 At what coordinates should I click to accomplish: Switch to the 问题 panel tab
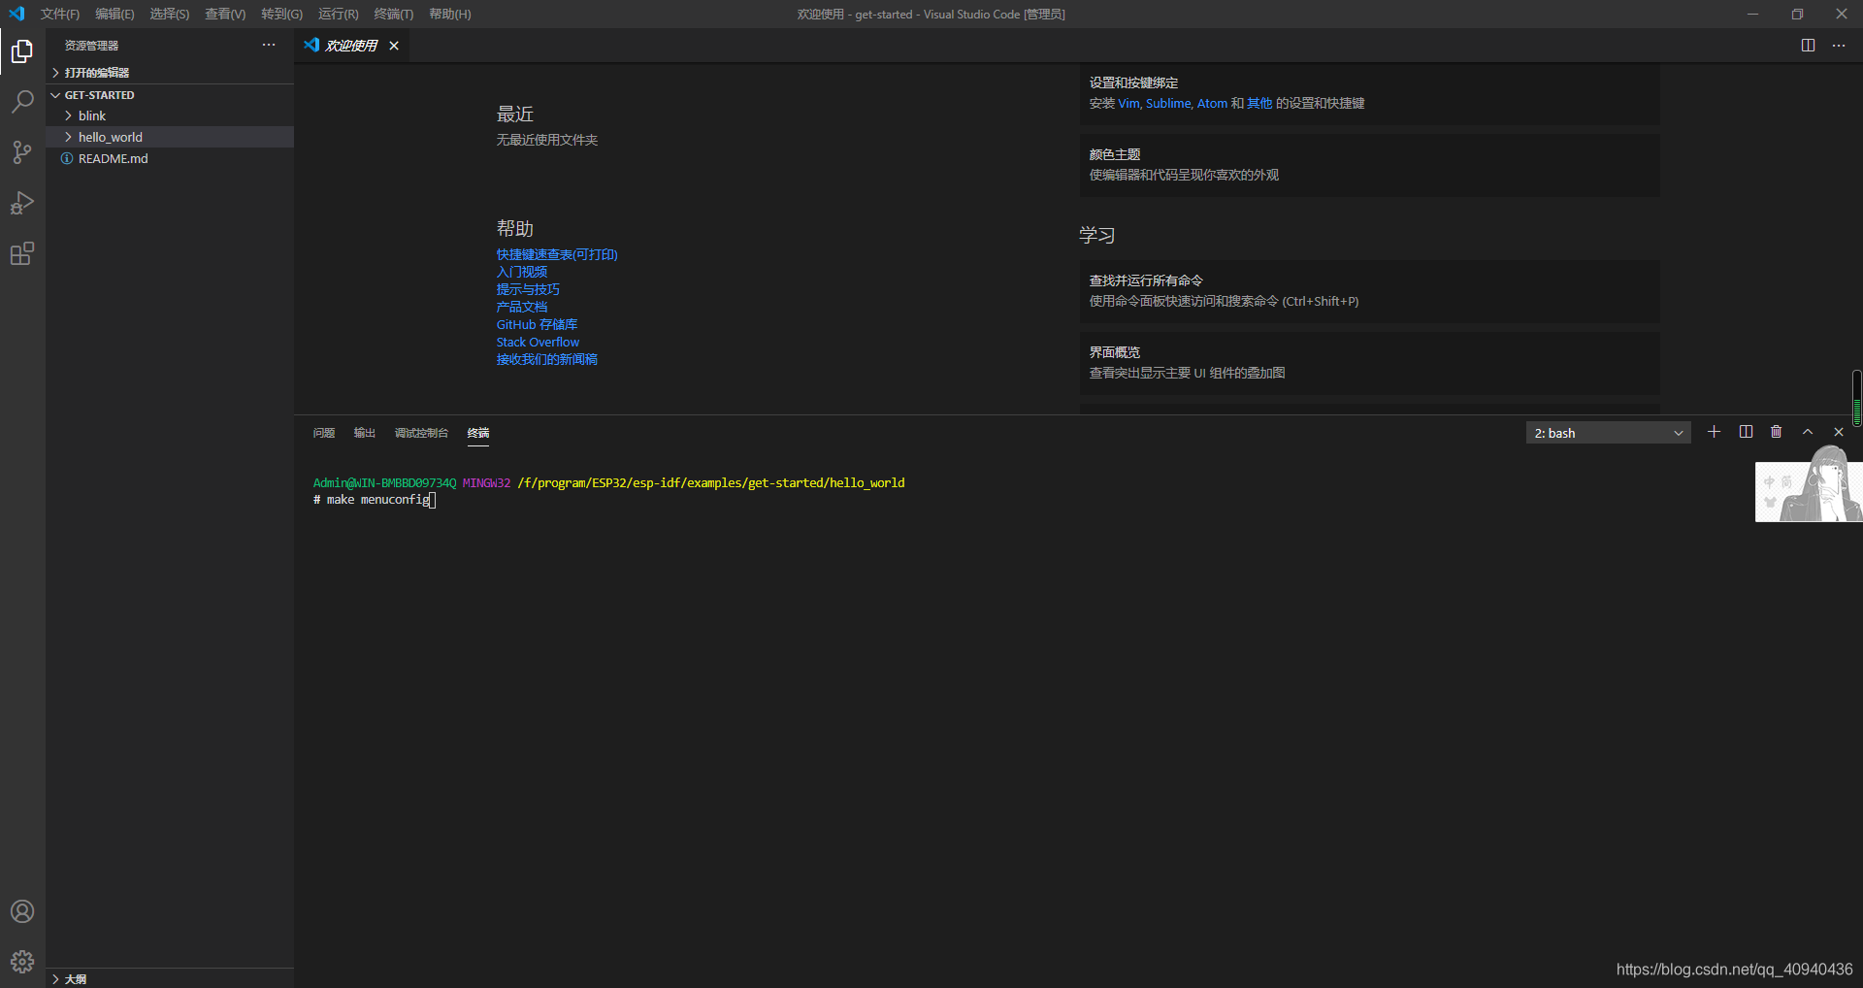[x=324, y=433]
